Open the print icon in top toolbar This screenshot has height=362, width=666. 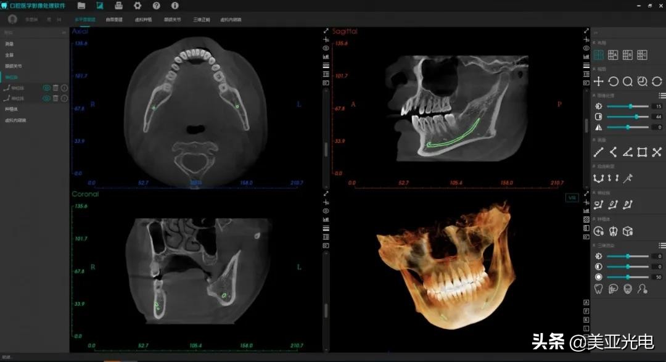click(x=119, y=6)
